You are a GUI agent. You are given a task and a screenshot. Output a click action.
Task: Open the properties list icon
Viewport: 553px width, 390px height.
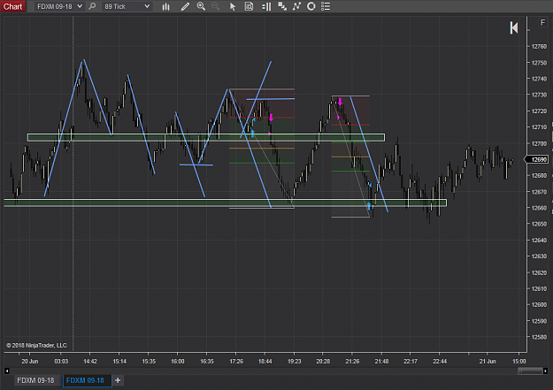(x=326, y=6)
